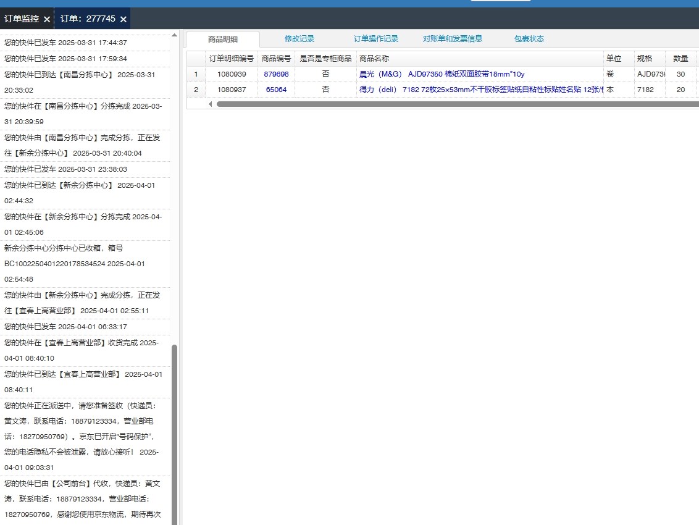Click the tracking list scroll-up arrow

[x=174, y=35]
